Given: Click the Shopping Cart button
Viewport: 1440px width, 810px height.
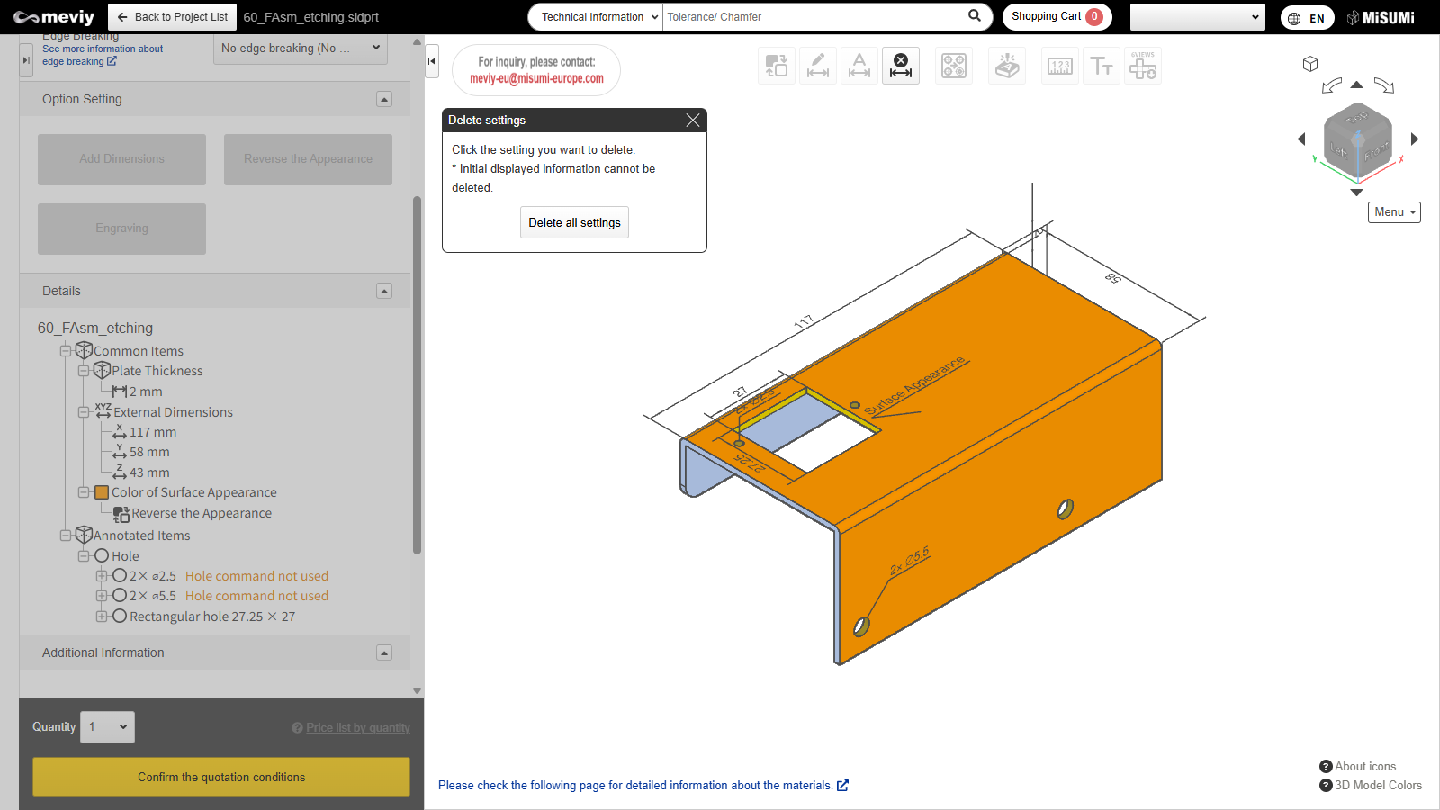Looking at the screenshot, I should point(1057,17).
